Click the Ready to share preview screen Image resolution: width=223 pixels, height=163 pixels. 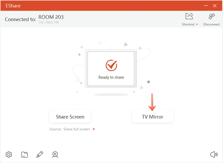[x=111, y=68]
